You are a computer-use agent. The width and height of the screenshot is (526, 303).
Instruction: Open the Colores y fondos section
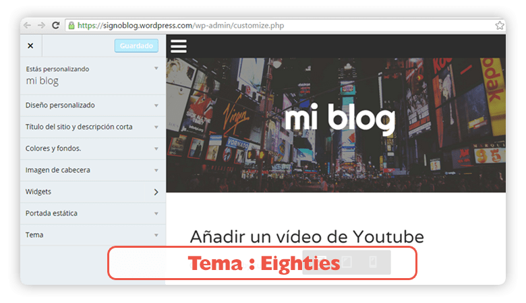[93, 149]
